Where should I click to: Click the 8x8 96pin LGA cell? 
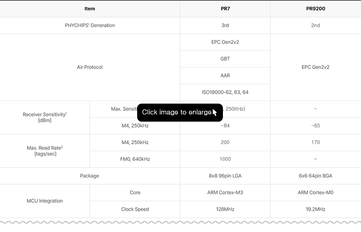(x=225, y=176)
